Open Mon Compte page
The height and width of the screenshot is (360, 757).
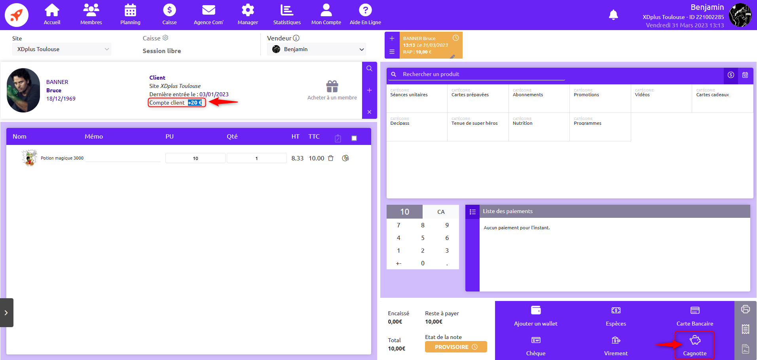point(326,15)
